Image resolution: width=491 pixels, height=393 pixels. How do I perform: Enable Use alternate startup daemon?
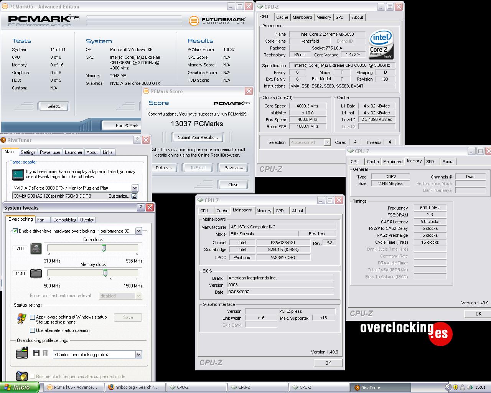[x=33, y=330]
